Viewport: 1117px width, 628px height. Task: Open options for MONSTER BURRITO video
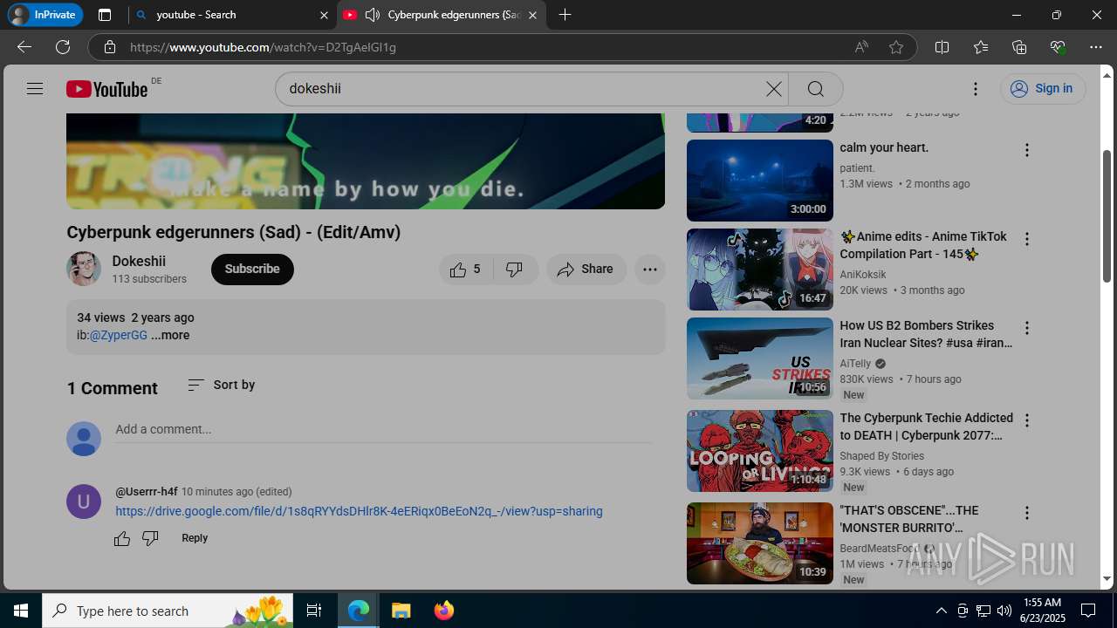pyautogui.click(x=1027, y=513)
